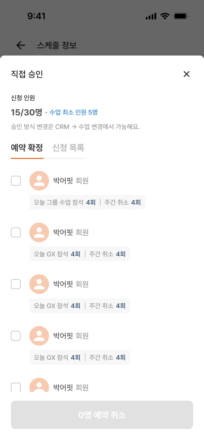This screenshot has height=442, width=204.
Task: Tap the back arrow icon
Action: click(x=21, y=45)
